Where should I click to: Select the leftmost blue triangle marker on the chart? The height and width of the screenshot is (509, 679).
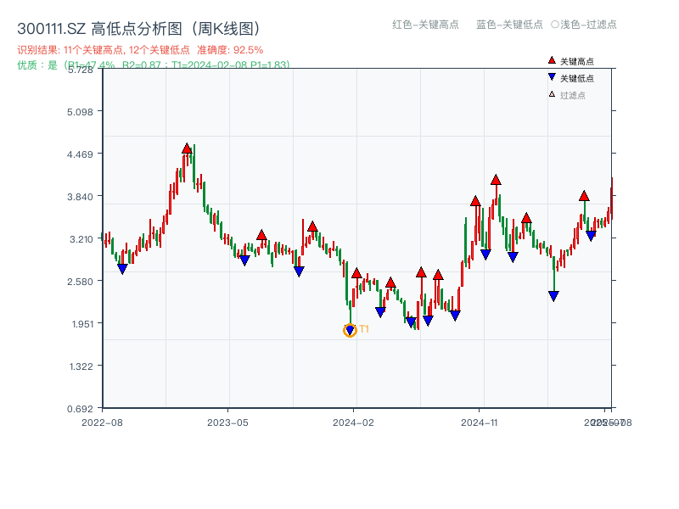[x=123, y=267]
